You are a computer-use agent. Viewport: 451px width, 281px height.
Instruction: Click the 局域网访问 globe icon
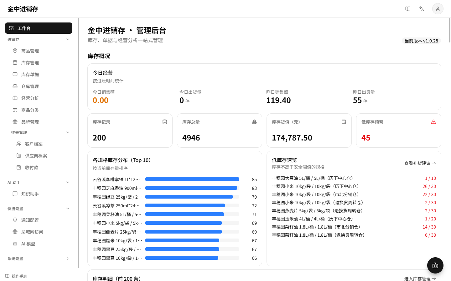click(15, 232)
